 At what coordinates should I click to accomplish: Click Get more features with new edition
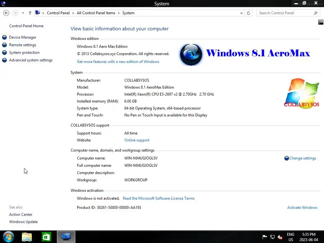coord(118,62)
